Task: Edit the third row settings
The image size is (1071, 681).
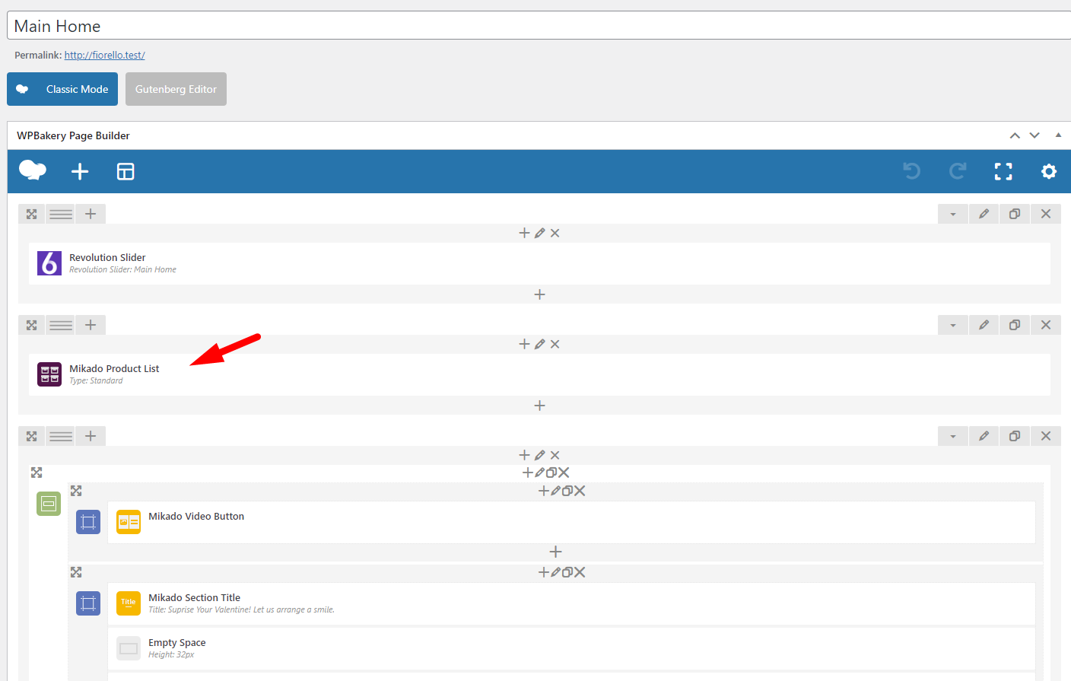Action: [x=984, y=436]
